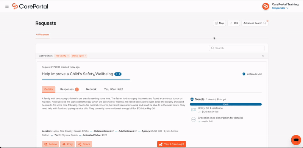
Task: Click the people served badge showing 4
Action: coord(118,74)
